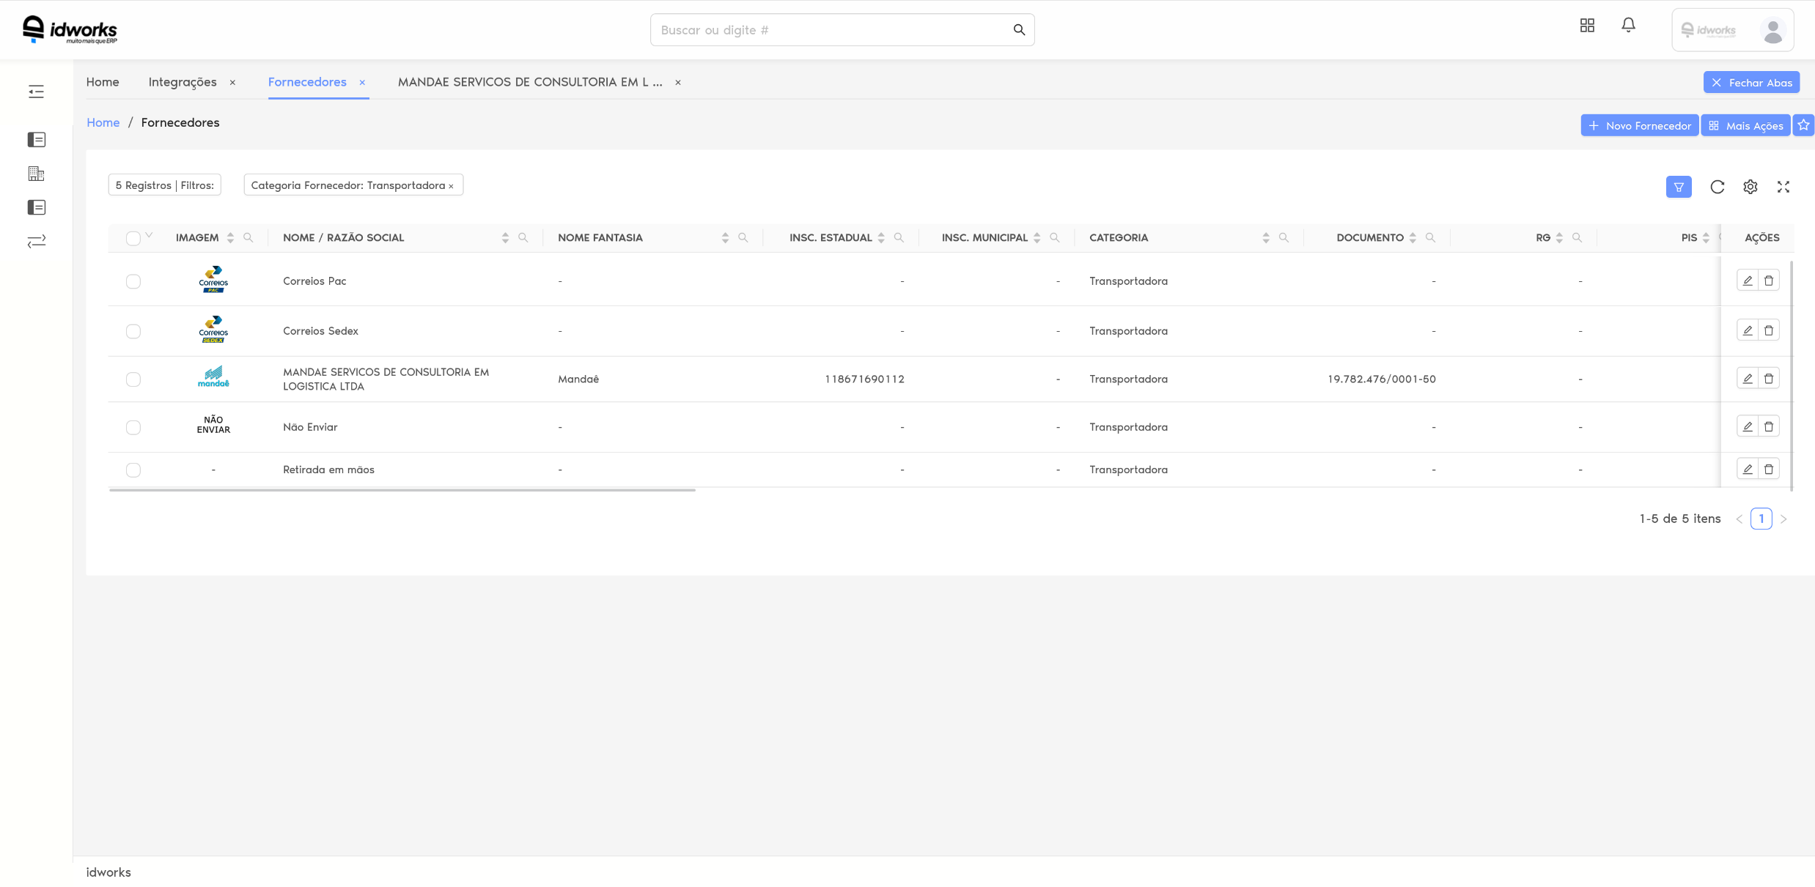Screen dimensions: 1815x887
Task: Open the table settings gear
Action: 1750,187
